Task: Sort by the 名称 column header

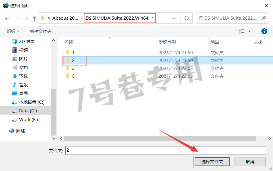Action: click(x=69, y=42)
